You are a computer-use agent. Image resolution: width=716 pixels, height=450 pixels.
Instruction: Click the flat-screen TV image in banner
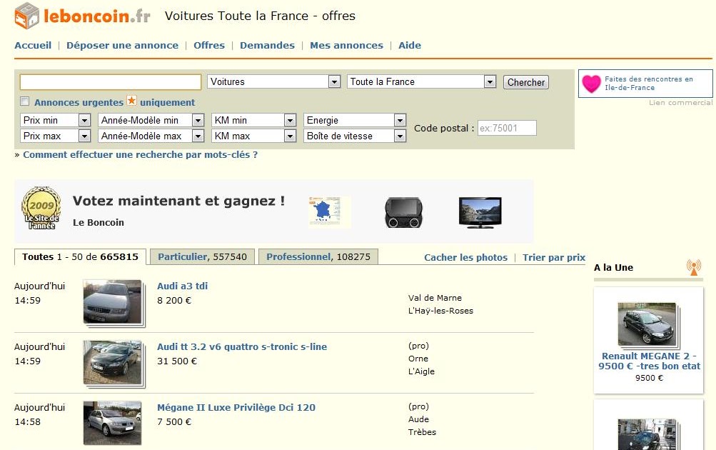(480, 212)
